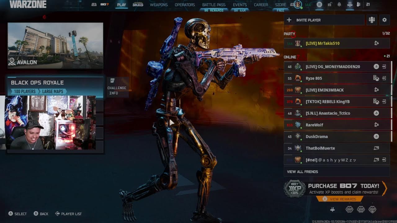Click the second 2XP token icon
The width and height of the screenshot is (397, 223).
(361, 210)
